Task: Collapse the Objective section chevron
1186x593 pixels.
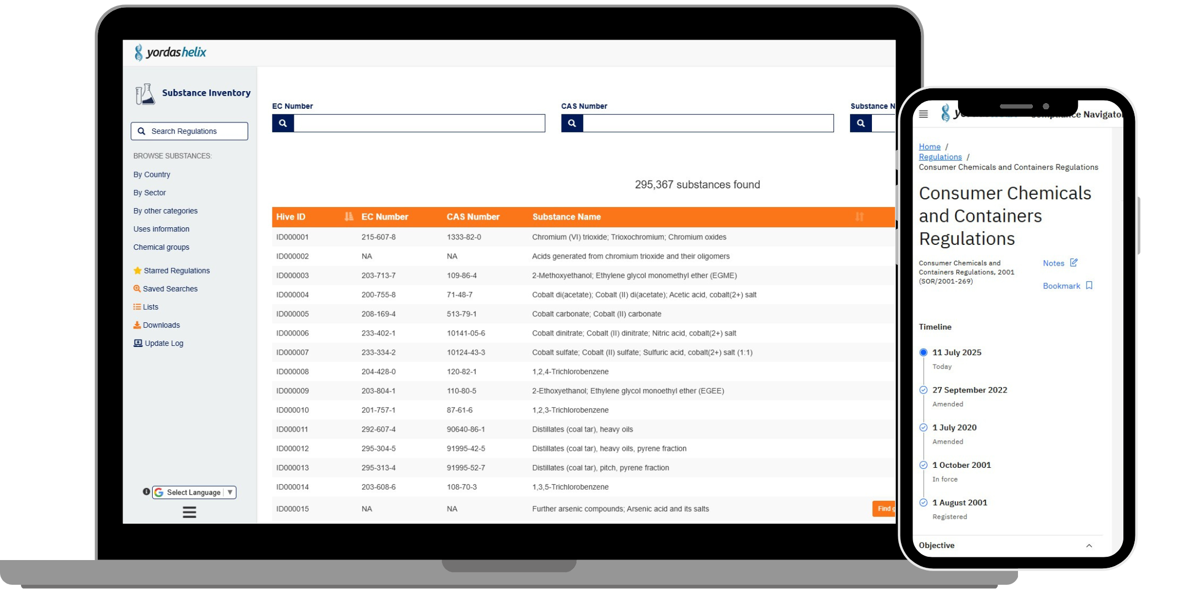Action: pos(1089,546)
